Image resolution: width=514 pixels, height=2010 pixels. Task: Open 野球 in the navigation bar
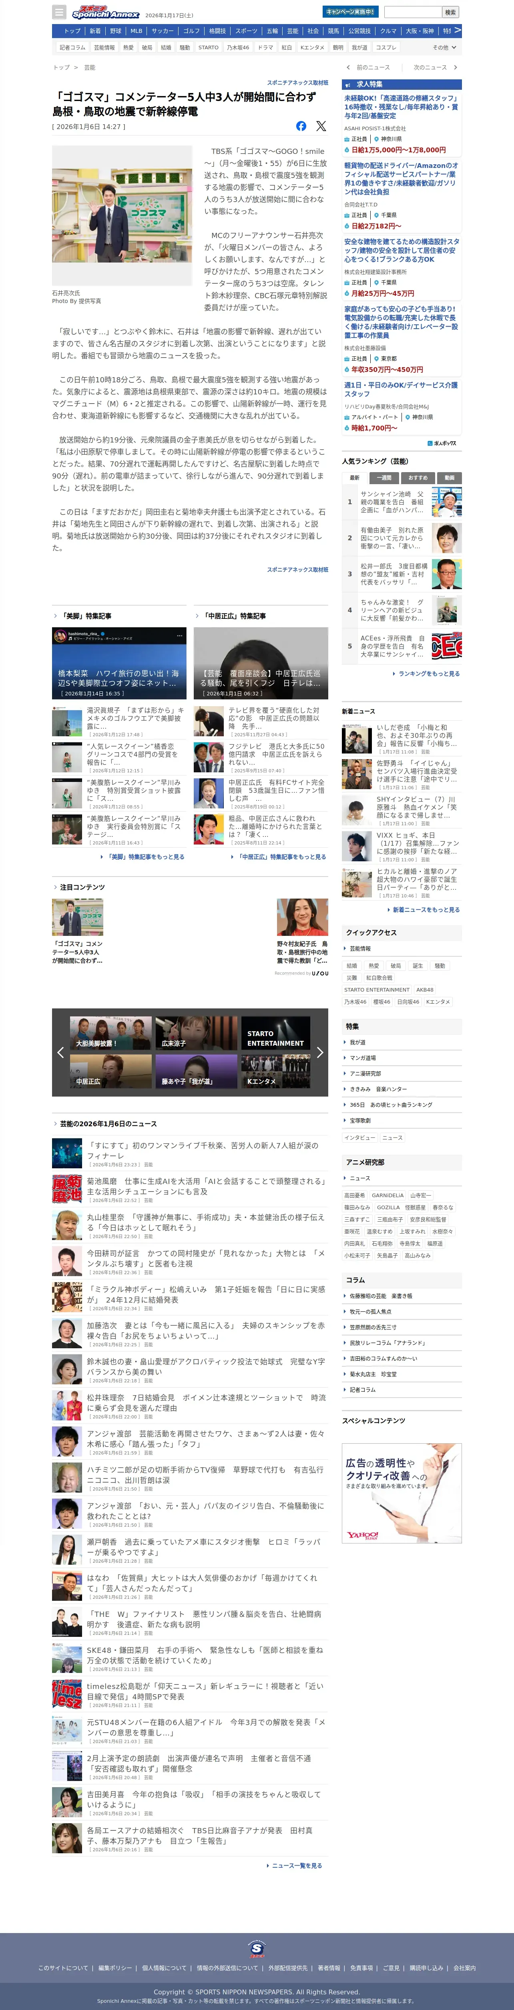pos(115,31)
